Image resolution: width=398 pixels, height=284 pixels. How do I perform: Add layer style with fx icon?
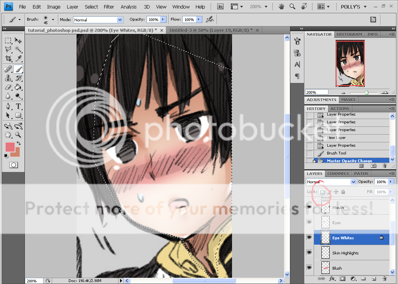(x=332, y=279)
